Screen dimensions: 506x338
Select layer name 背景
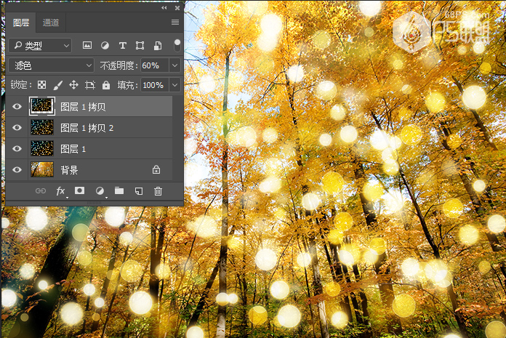pyautogui.click(x=69, y=170)
